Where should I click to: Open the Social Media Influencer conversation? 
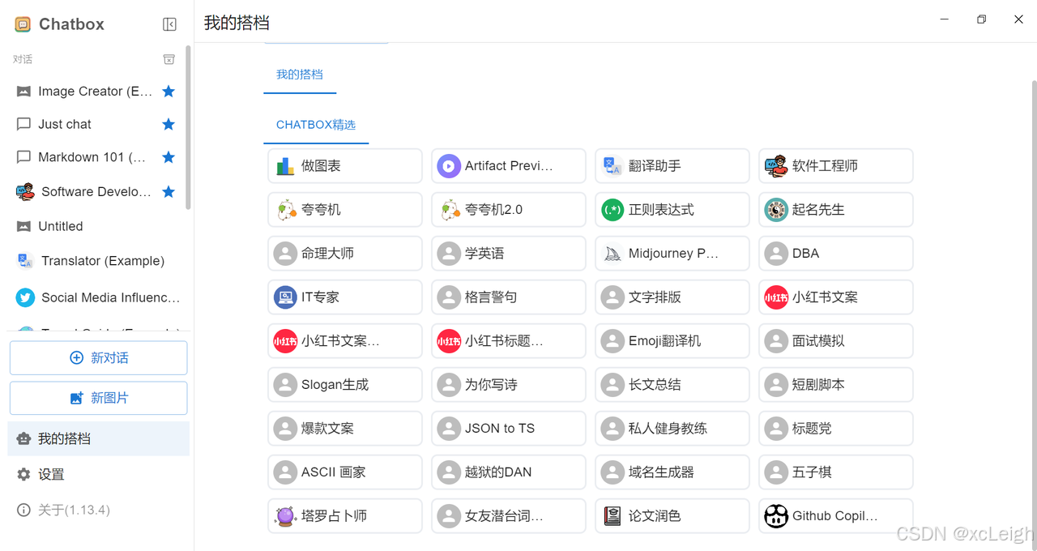[96, 297]
